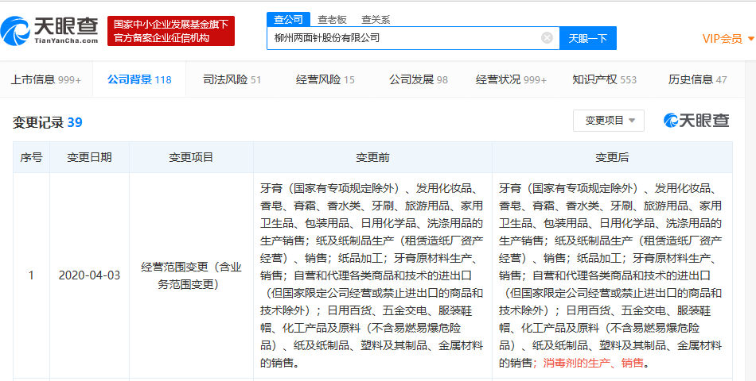Screen dimensions: 756x381
Task: Open the 司法风险 section tab
Action: 232,80
